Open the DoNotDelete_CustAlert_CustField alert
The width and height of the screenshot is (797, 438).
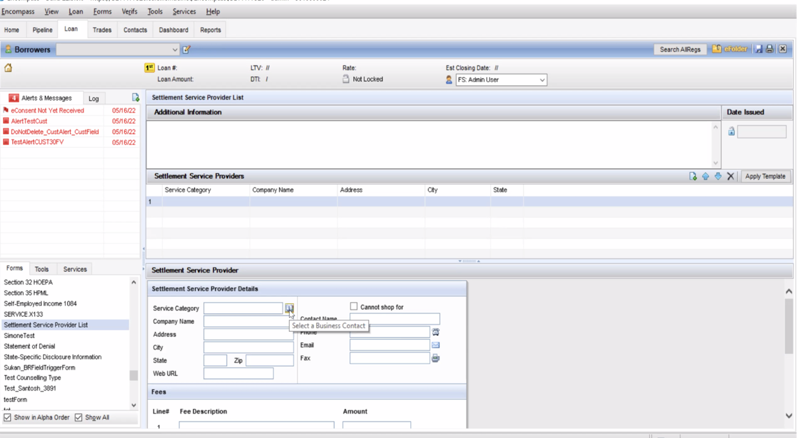55,132
